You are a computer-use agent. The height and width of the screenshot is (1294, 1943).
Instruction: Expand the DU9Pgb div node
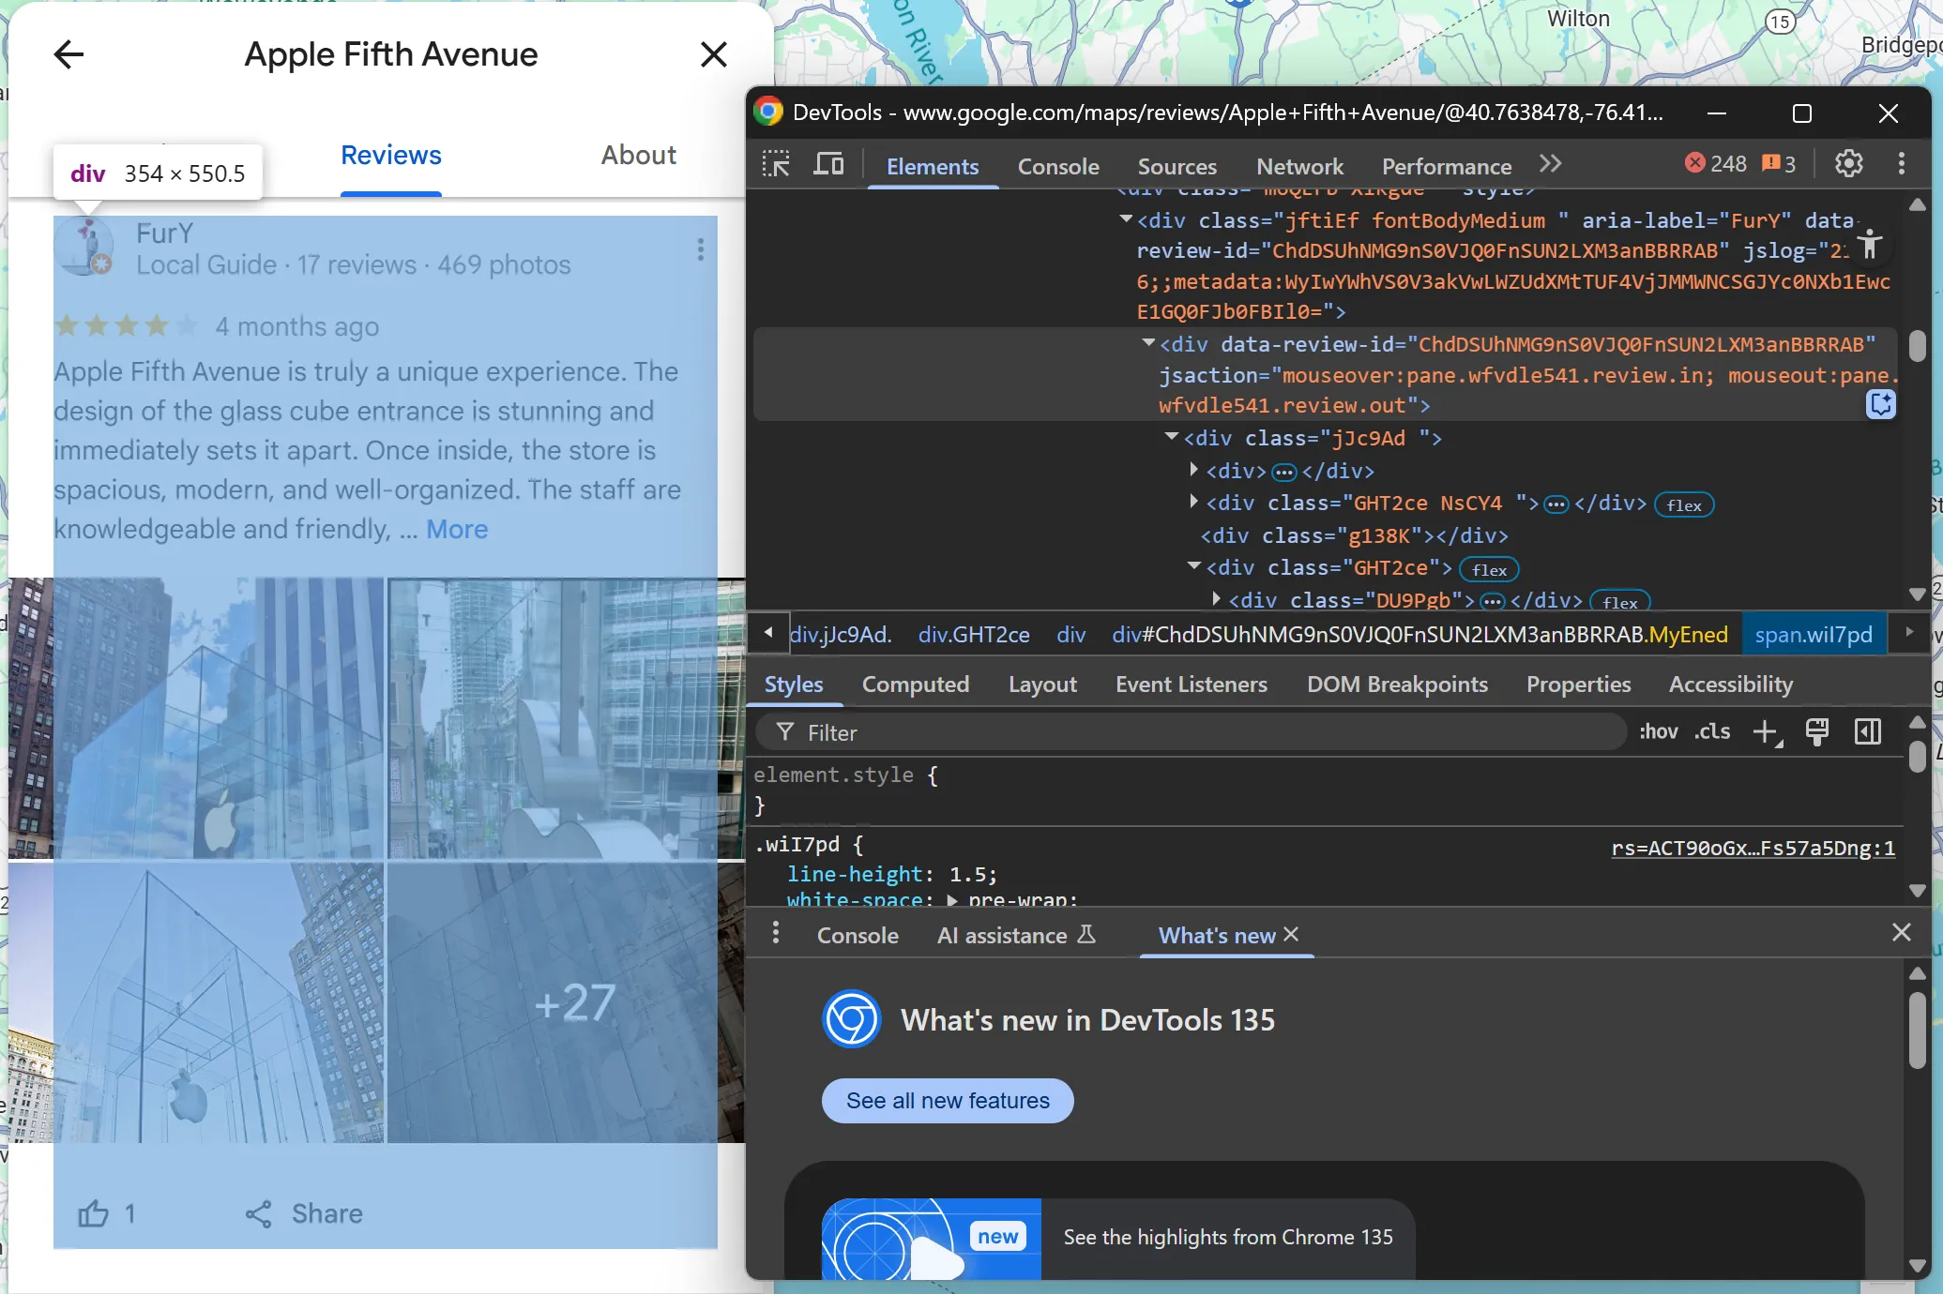tap(1217, 599)
